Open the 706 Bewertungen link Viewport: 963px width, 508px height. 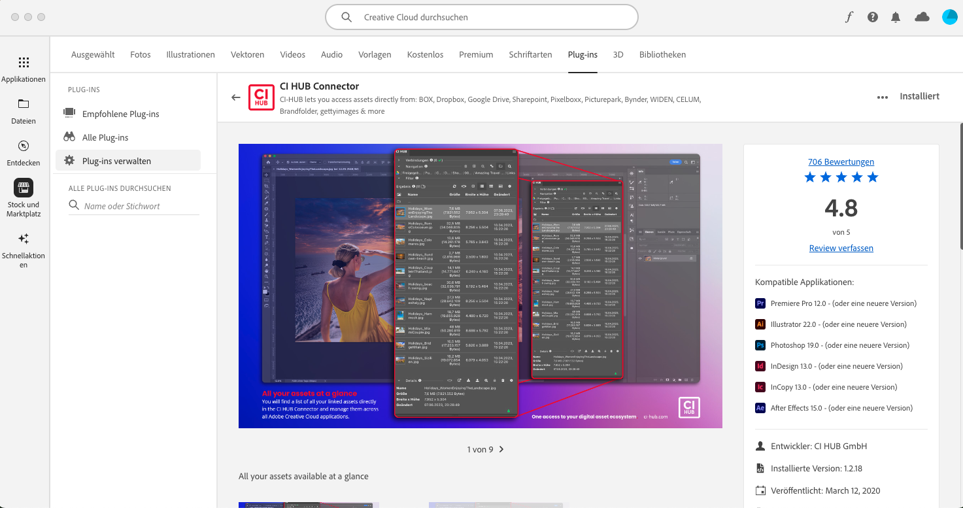point(841,161)
